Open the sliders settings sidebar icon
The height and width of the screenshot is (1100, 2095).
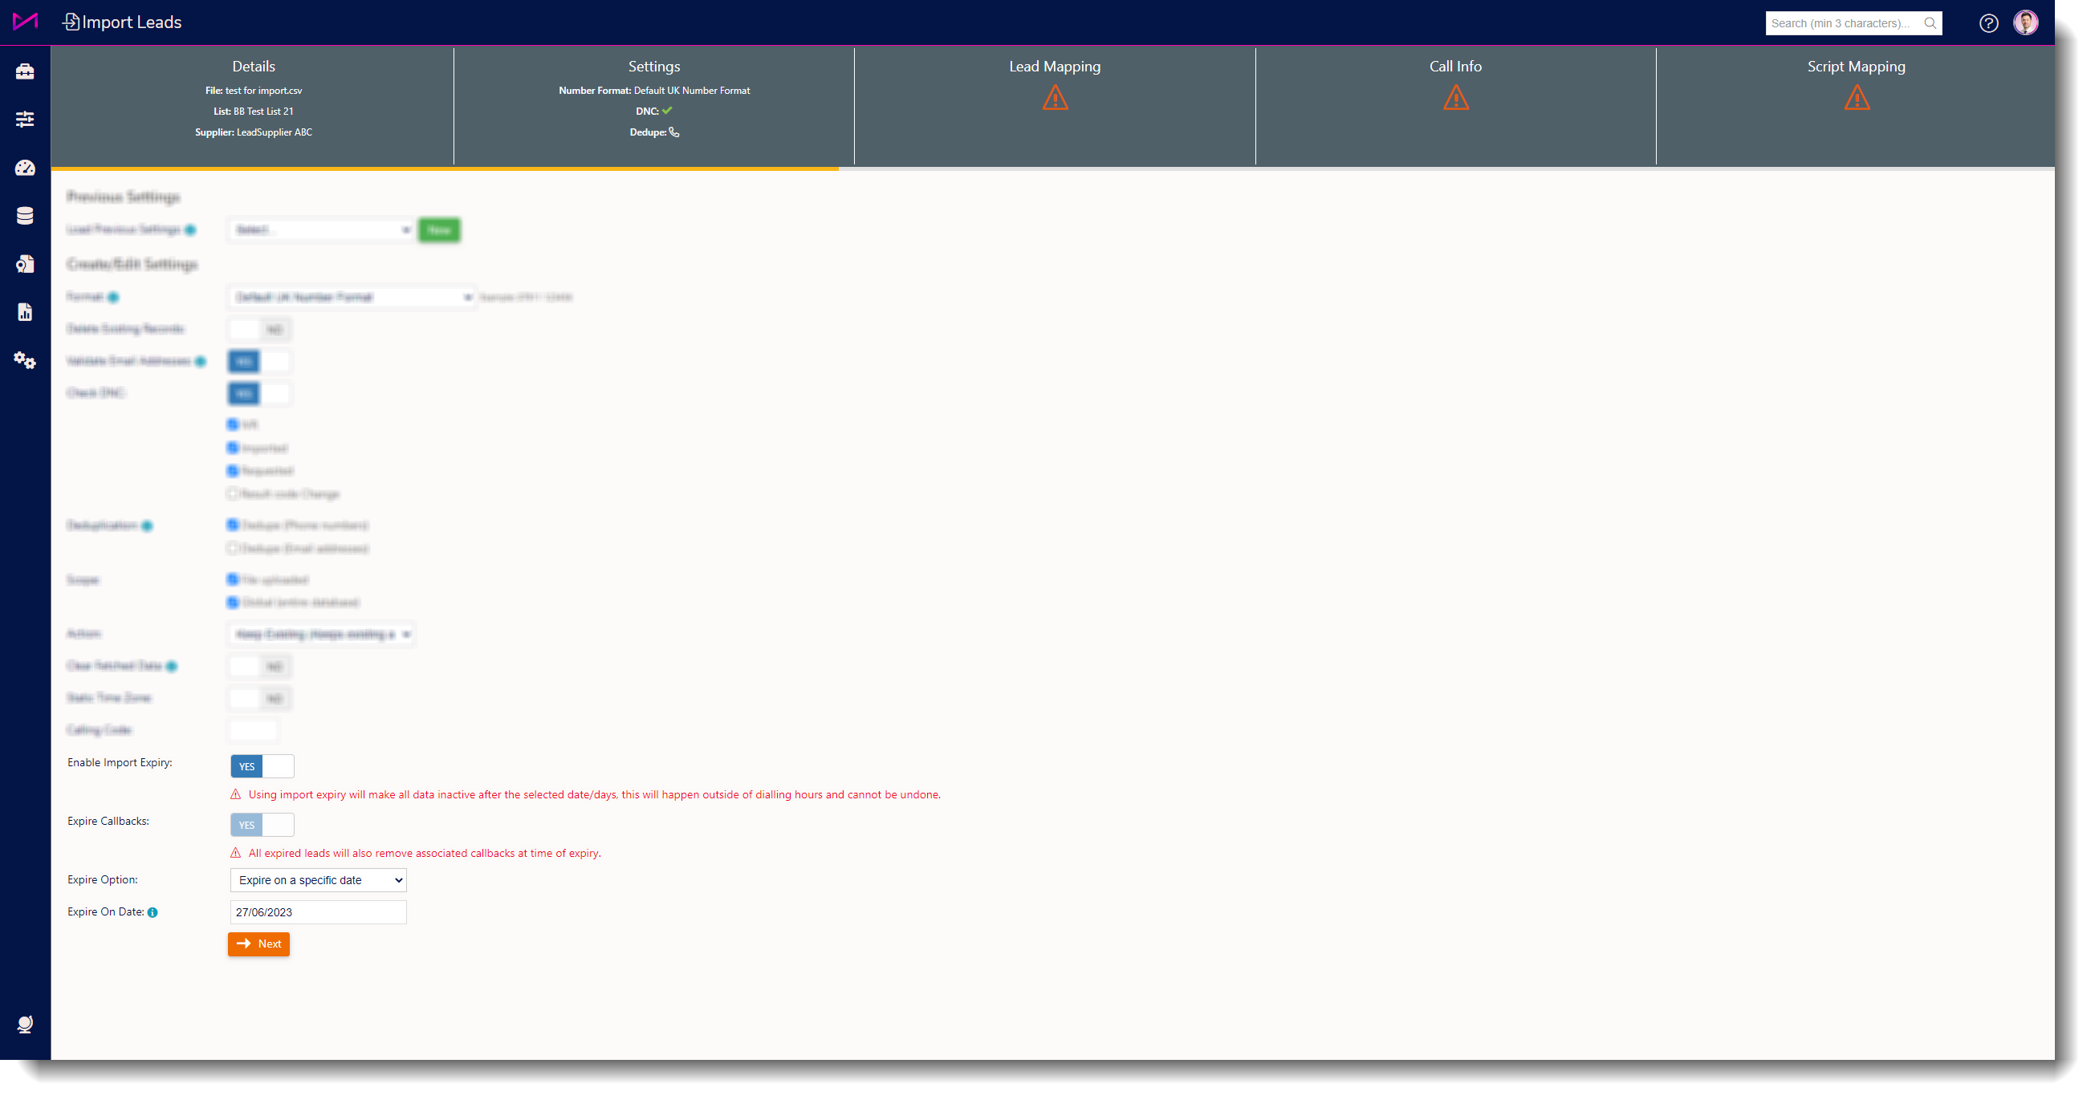(24, 120)
